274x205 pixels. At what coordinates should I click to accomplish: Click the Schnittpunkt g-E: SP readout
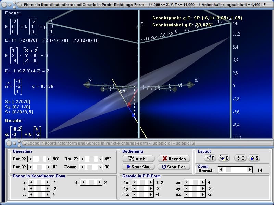[x=197, y=18]
